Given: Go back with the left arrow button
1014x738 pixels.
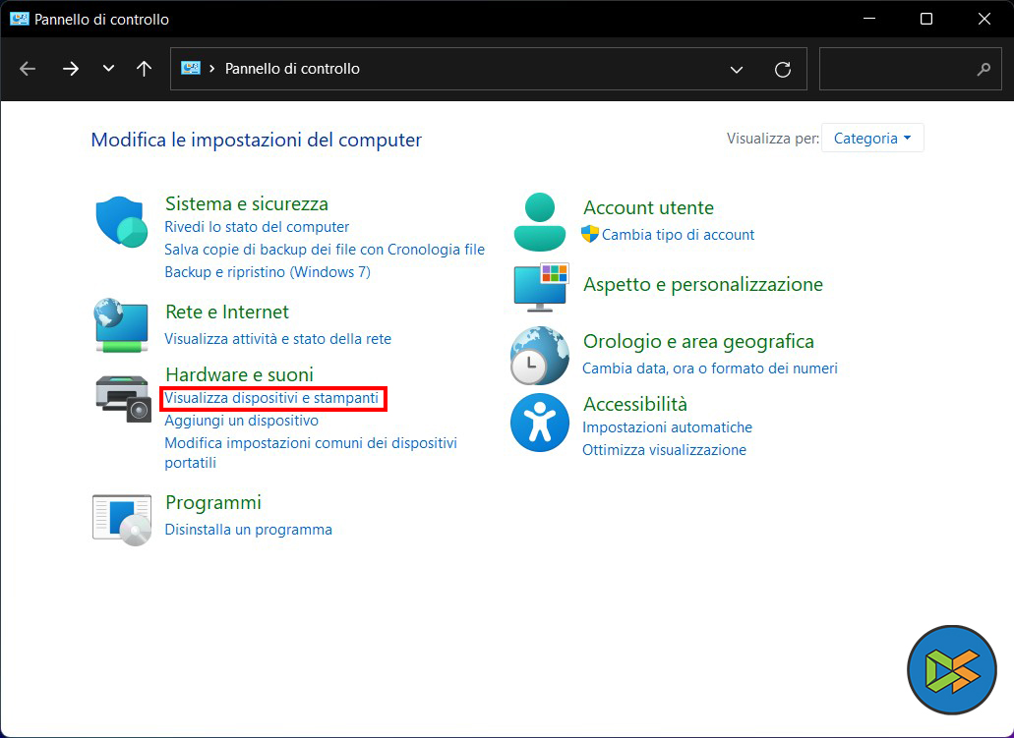Looking at the screenshot, I should click(28, 69).
